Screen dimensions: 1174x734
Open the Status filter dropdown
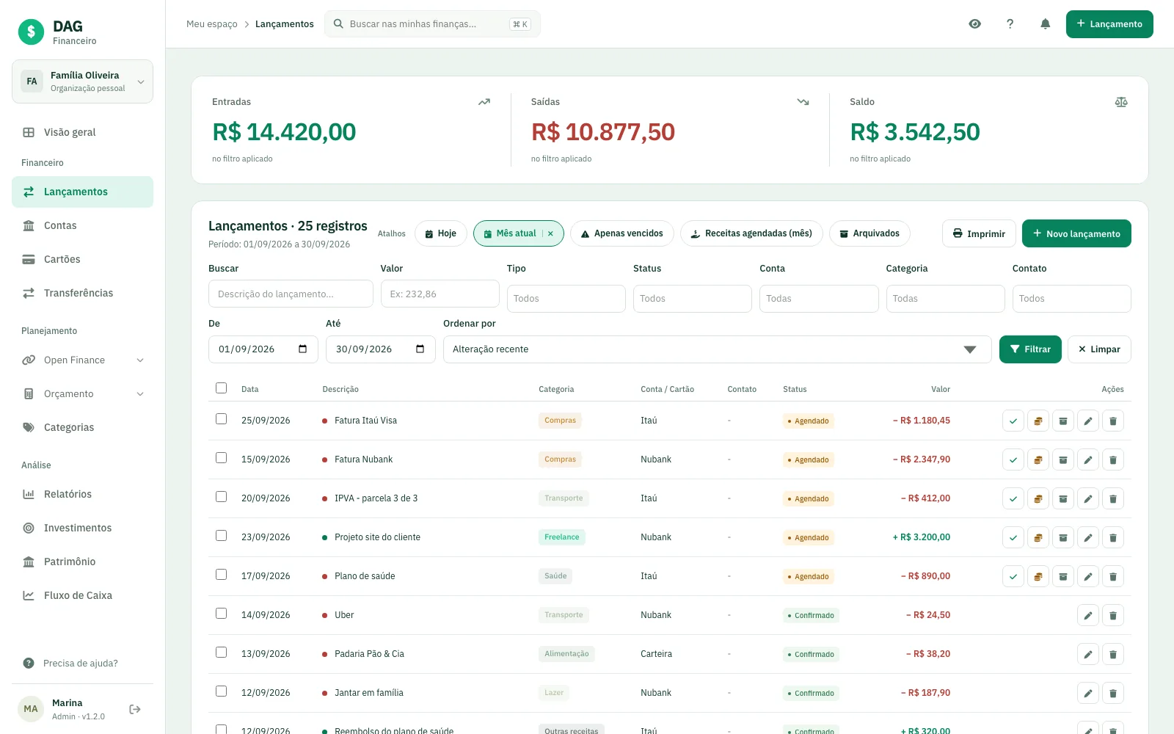tap(693, 299)
